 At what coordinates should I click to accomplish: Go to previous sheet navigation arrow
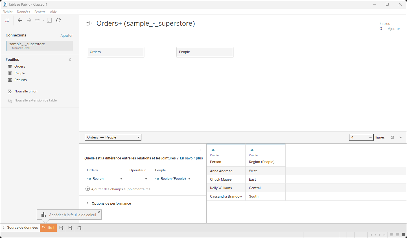375,235
